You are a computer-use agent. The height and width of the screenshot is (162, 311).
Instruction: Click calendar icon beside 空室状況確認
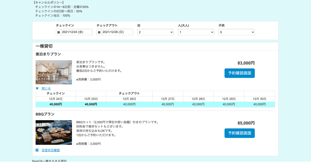pyautogui.click(x=37, y=150)
